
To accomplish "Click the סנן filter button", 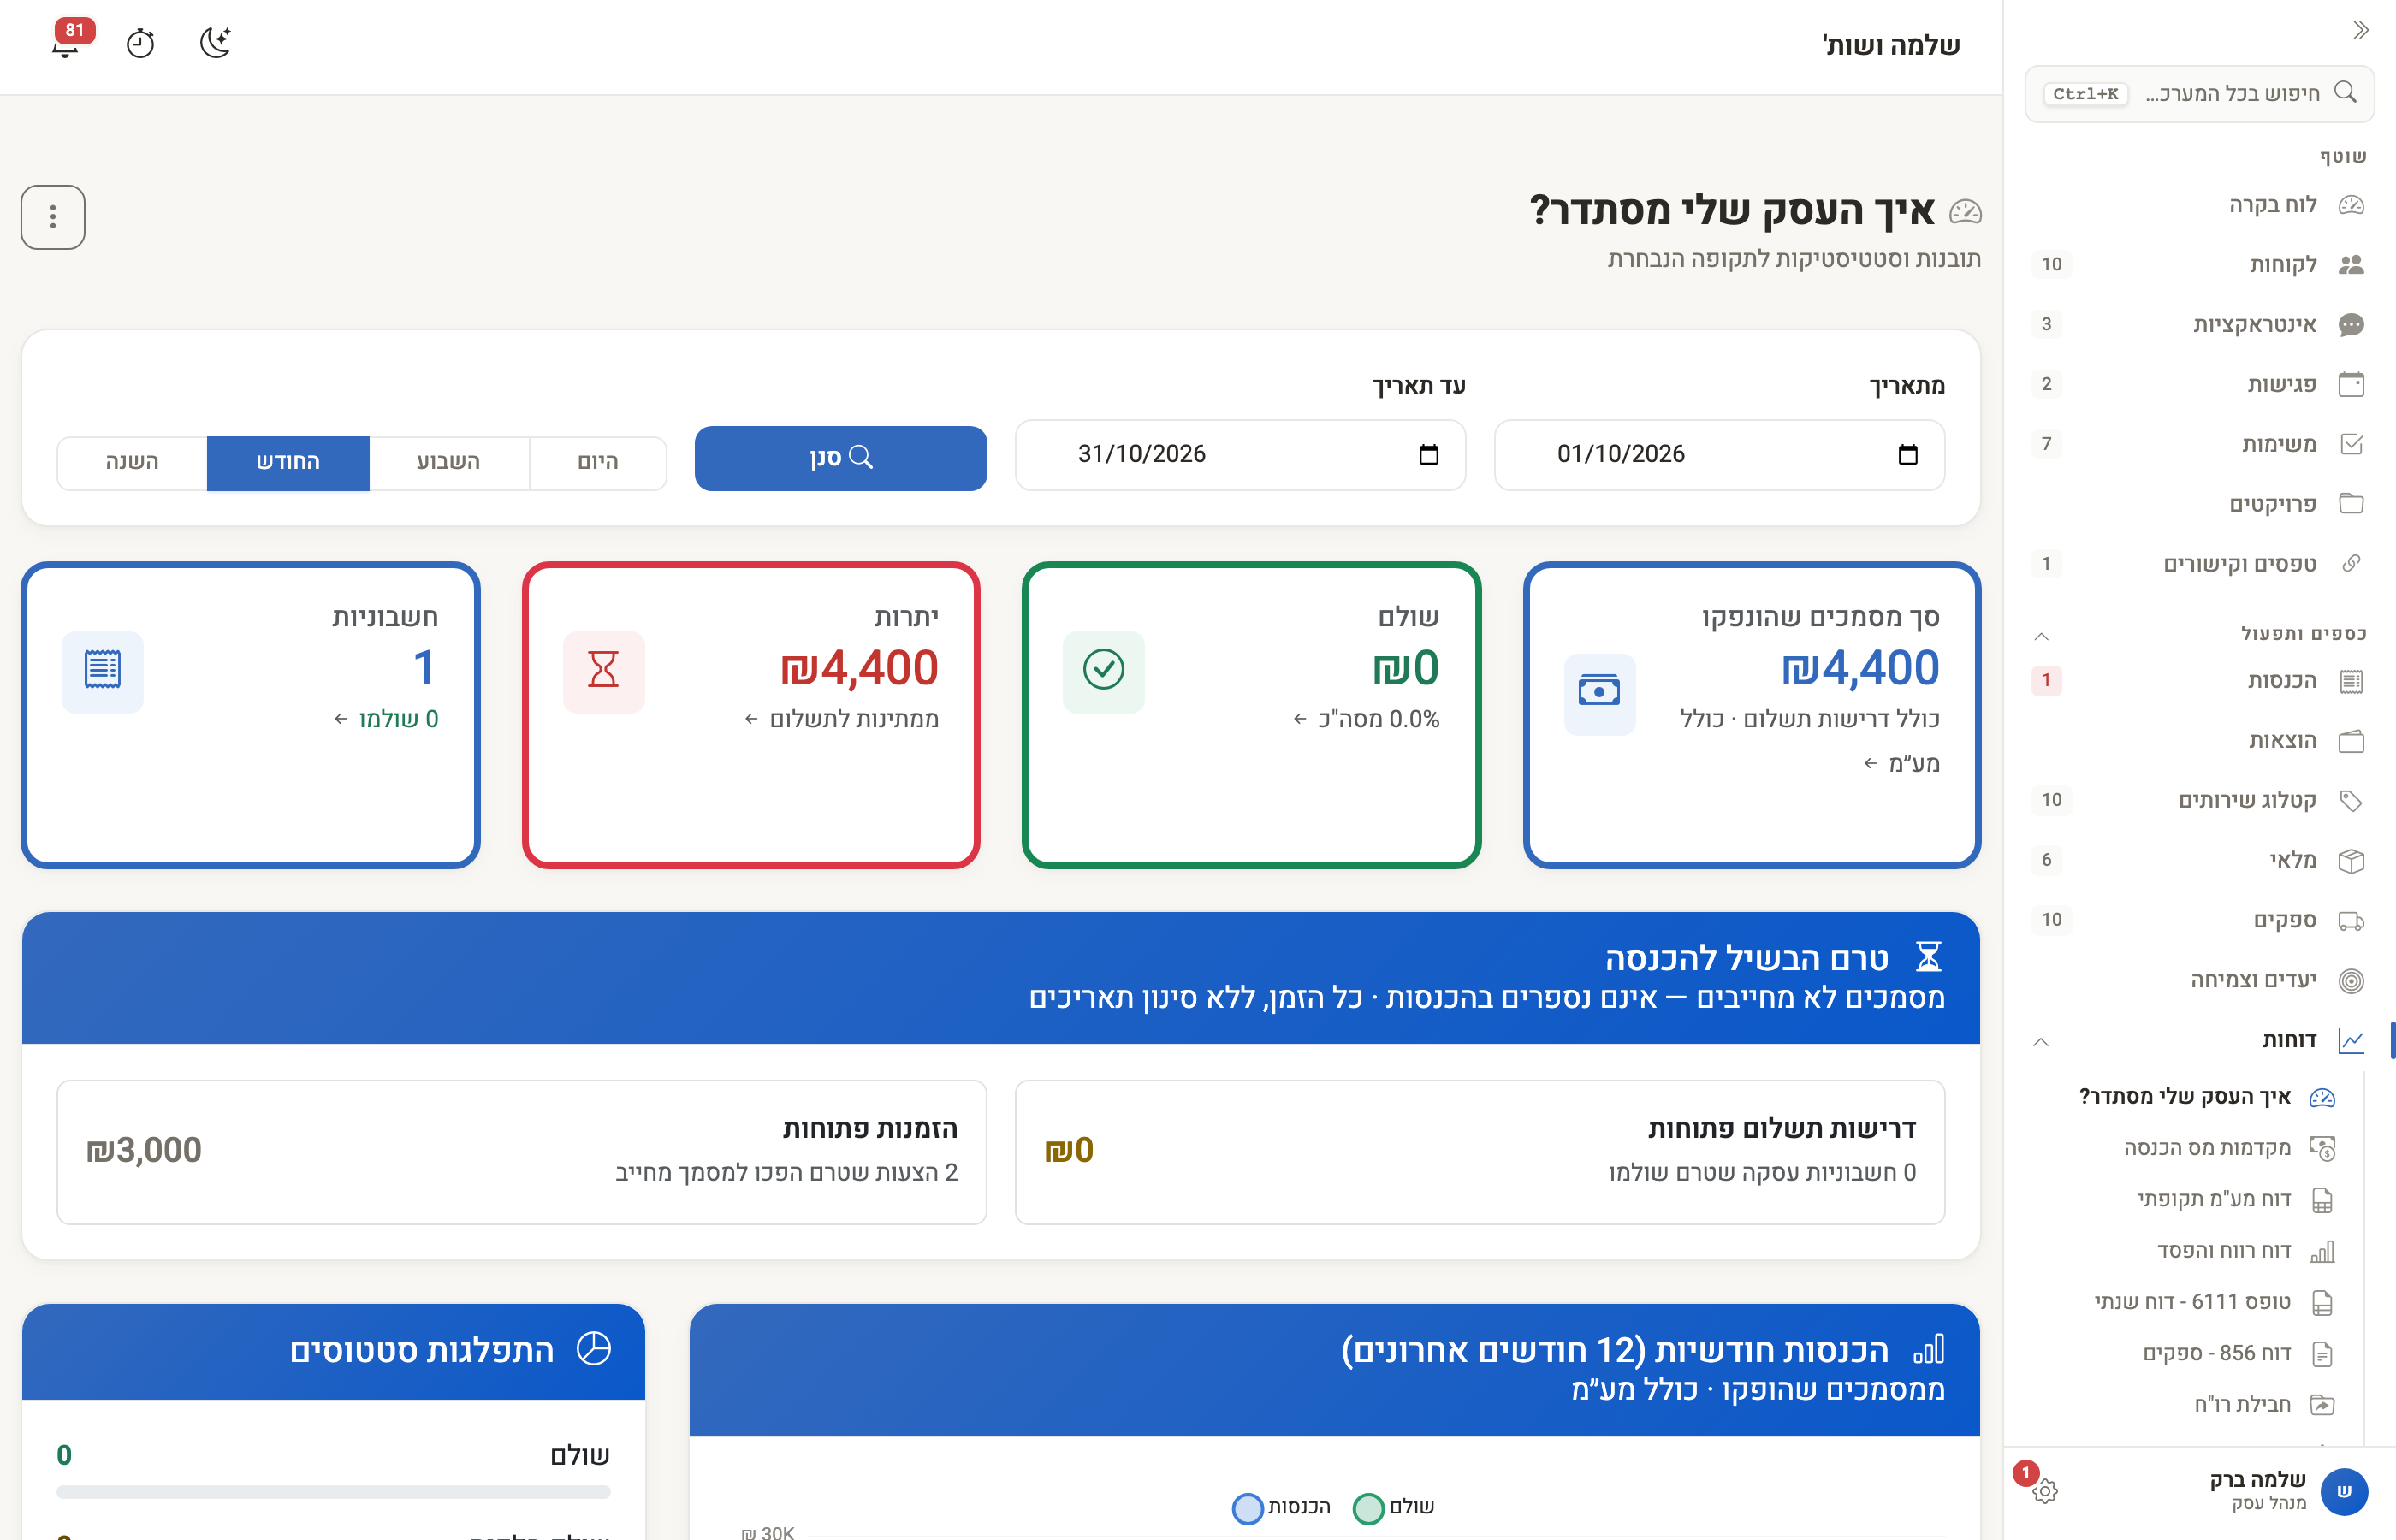I will pos(841,458).
